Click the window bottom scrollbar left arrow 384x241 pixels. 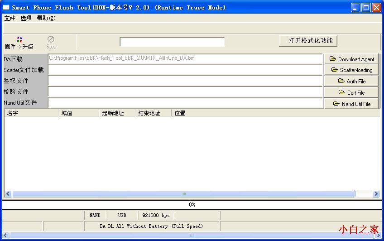tap(5, 236)
